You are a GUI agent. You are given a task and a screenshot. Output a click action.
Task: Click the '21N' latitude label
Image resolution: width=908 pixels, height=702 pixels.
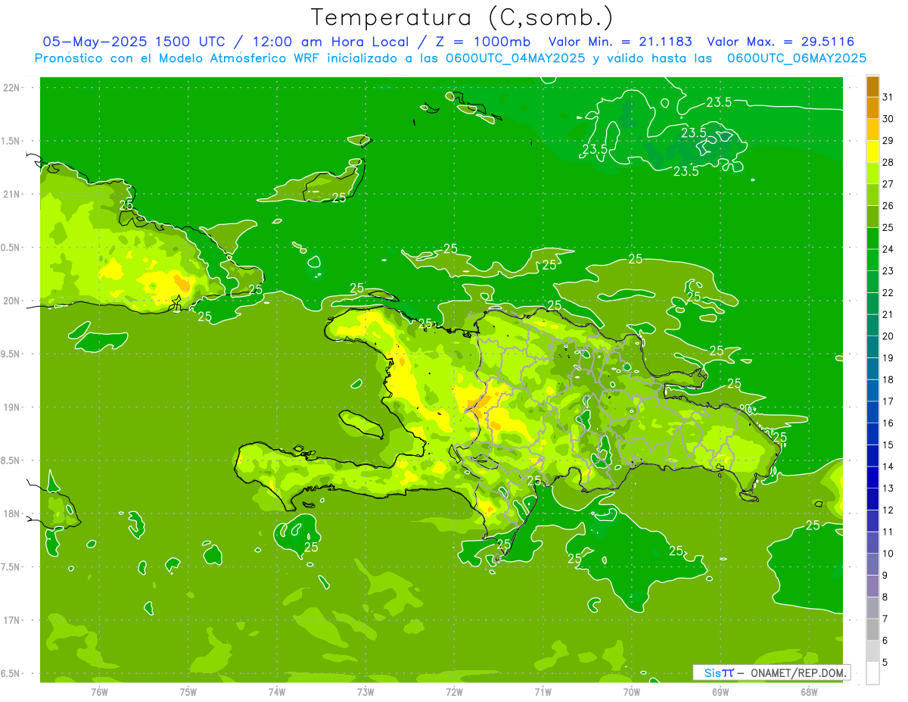[12, 194]
